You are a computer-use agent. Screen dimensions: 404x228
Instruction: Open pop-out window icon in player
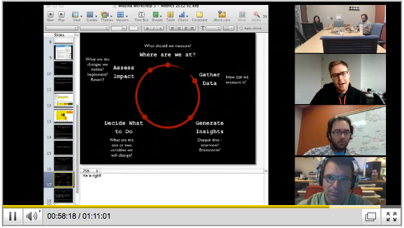coord(370,216)
